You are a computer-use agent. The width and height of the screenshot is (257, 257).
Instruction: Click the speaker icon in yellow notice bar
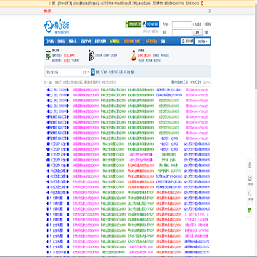(49, 4)
